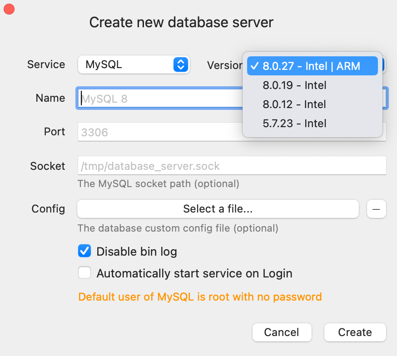Image resolution: width=397 pixels, height=356 pixels.
Task: Close the dialog with the red button
Action: (9, 9)
